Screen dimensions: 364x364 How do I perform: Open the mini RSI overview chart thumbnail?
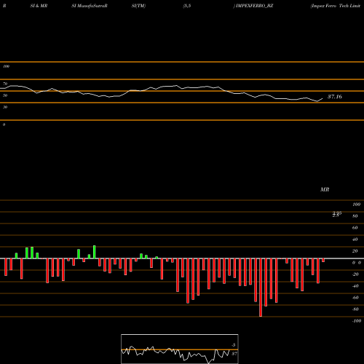(x=180, y=349)
